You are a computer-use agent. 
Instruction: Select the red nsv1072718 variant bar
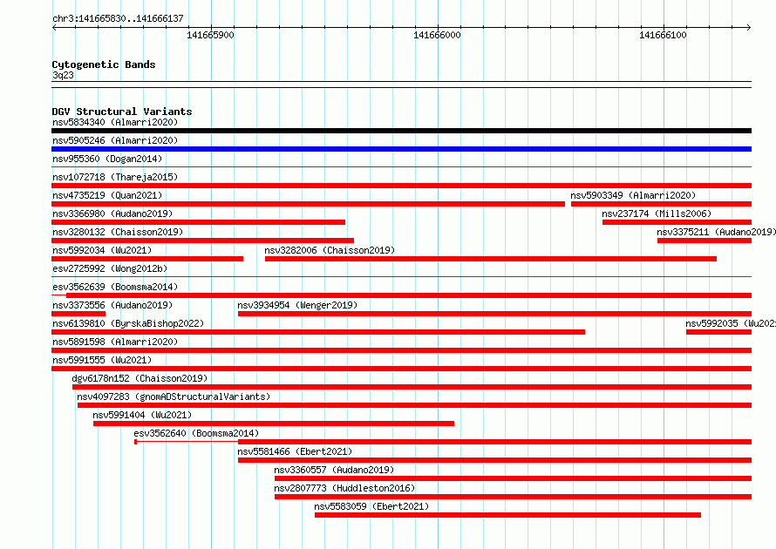coord(401,186)
